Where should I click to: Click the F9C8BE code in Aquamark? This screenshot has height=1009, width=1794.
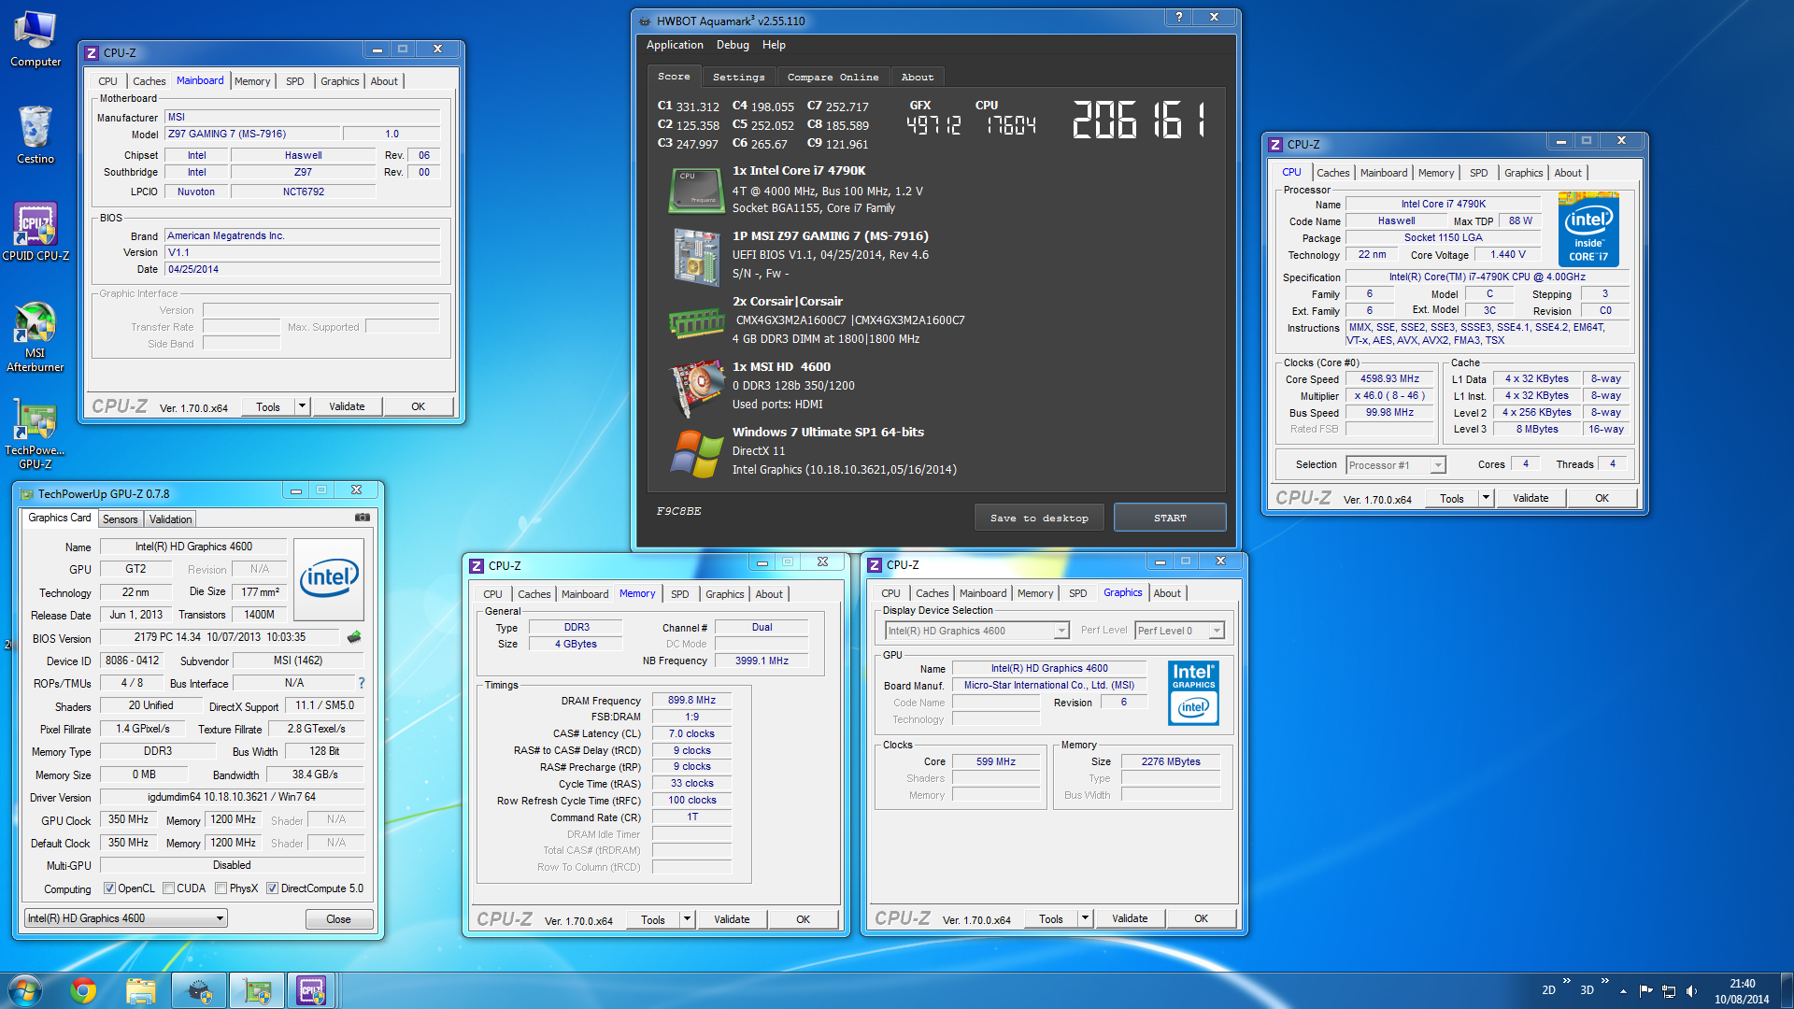coord(678,511)
